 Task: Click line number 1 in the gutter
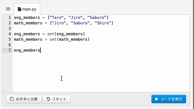10,18
